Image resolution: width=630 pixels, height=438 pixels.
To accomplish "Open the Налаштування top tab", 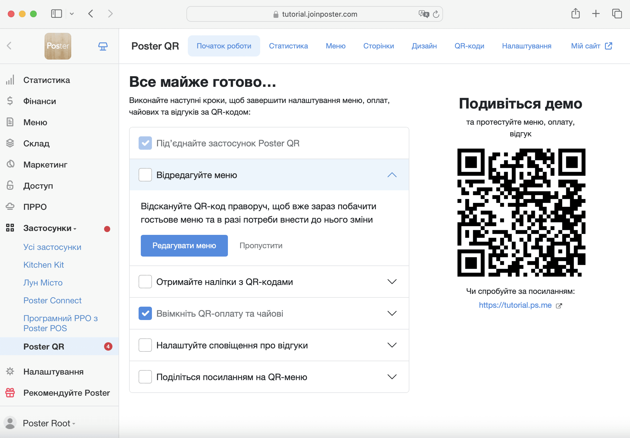I will click(527, 46).
